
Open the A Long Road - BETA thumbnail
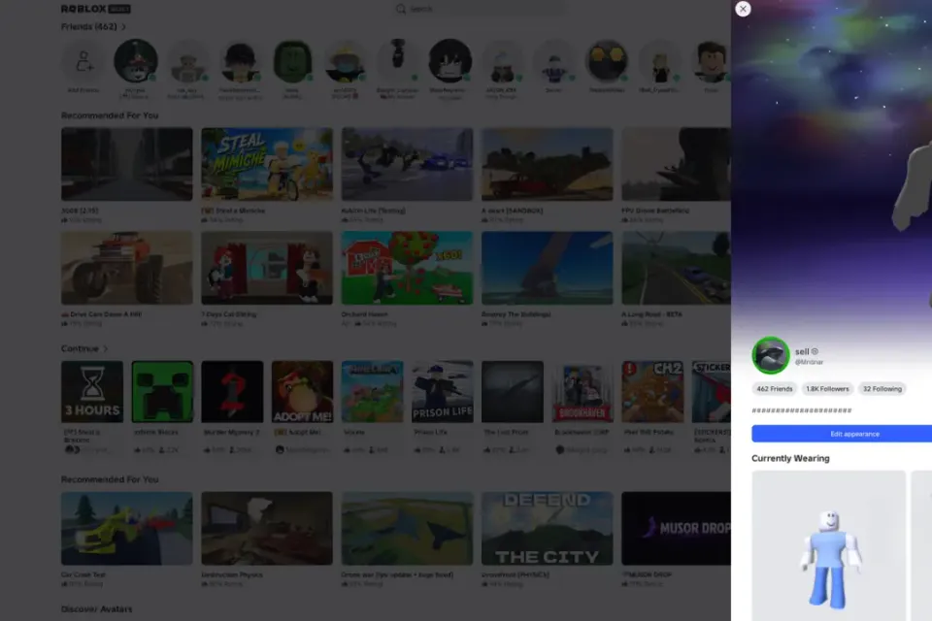pos(677,268)
